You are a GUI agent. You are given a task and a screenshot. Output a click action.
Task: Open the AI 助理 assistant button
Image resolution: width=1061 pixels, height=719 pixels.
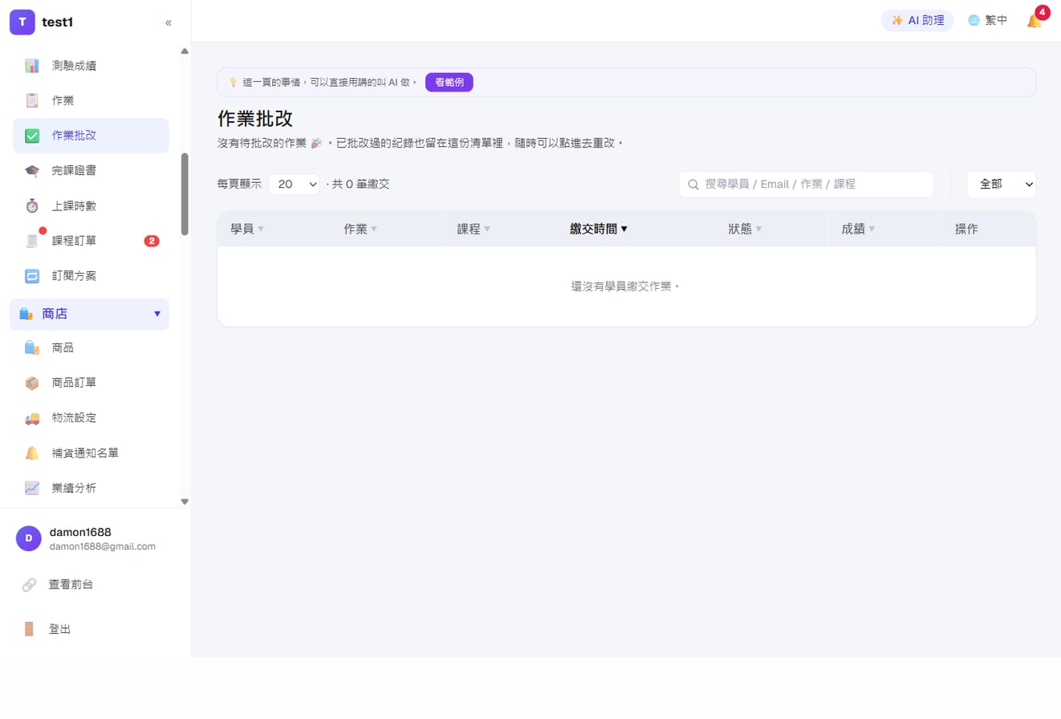point(917,21)
